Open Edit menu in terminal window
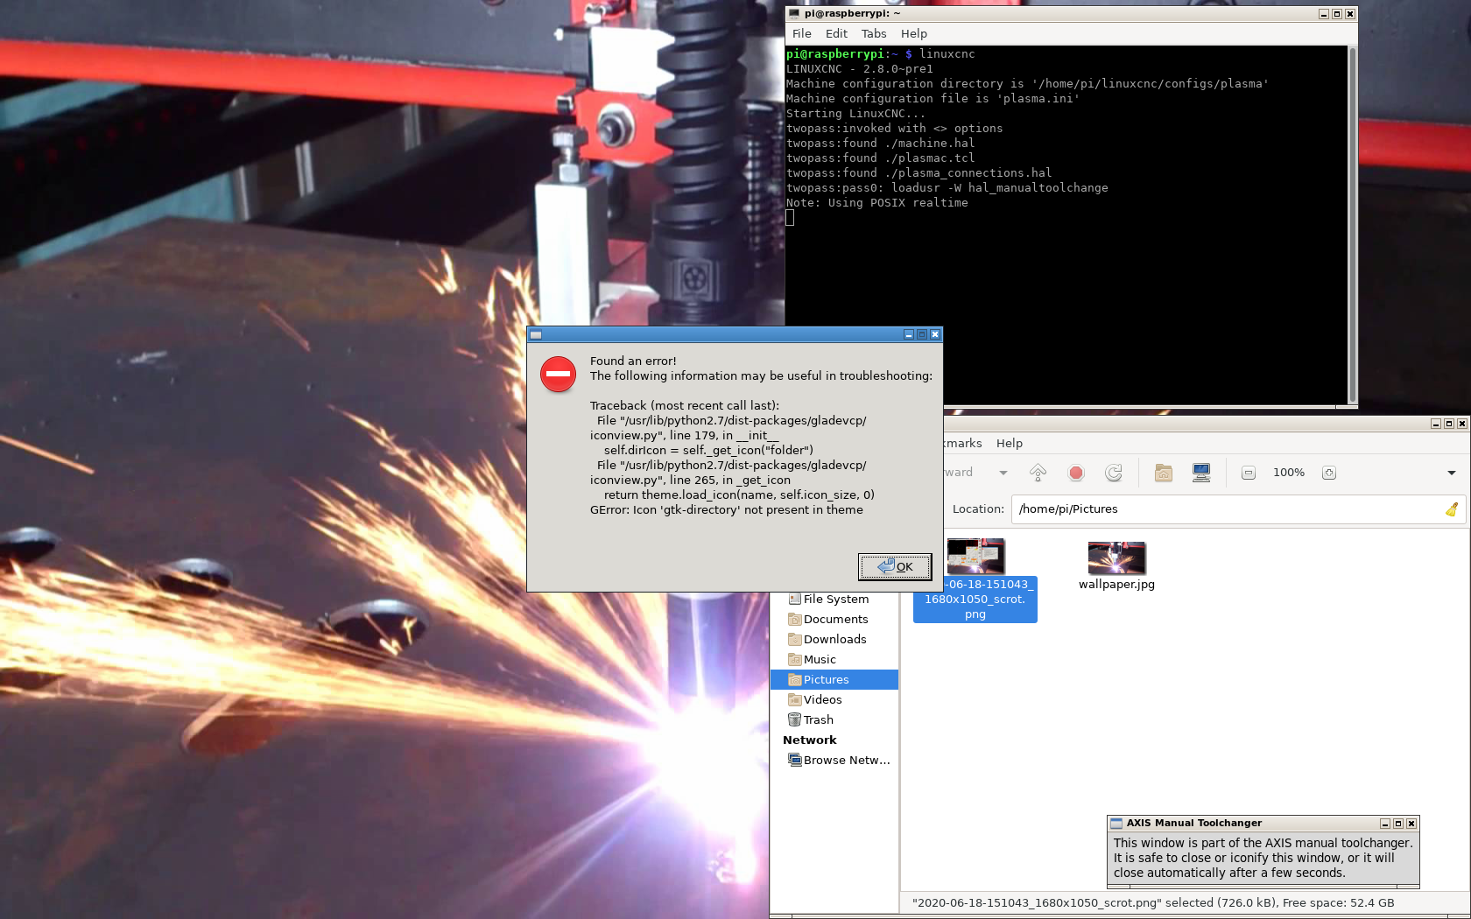The height and width of the screenshot is (919, 1471). pos(836,33)
